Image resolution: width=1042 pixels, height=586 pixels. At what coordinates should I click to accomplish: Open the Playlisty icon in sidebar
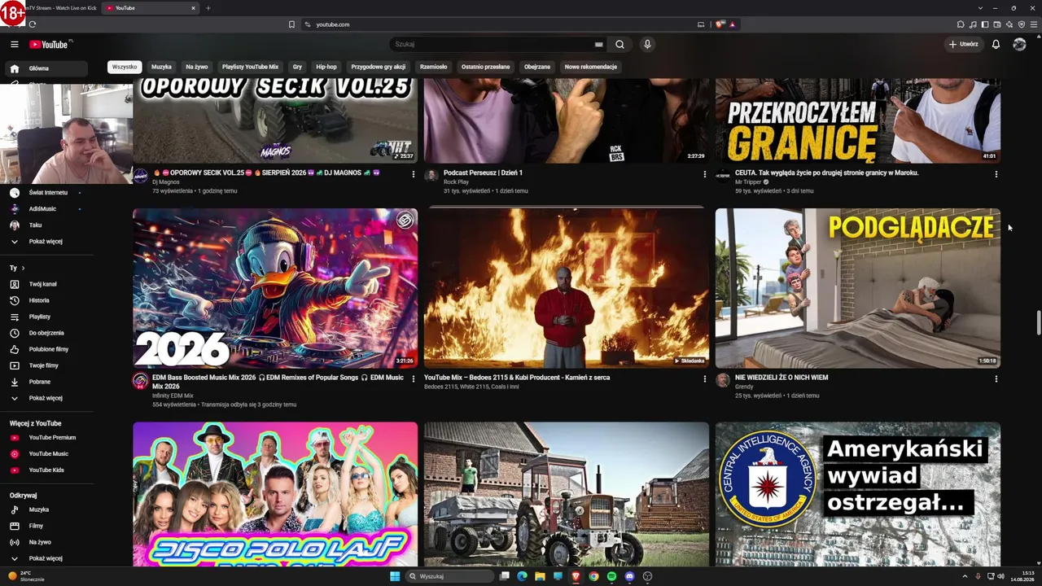pyautogui.click(x=15, y=317)
